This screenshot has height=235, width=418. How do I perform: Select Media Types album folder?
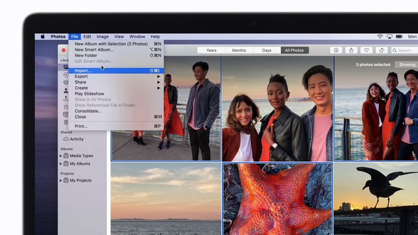[x=78, y=156]
